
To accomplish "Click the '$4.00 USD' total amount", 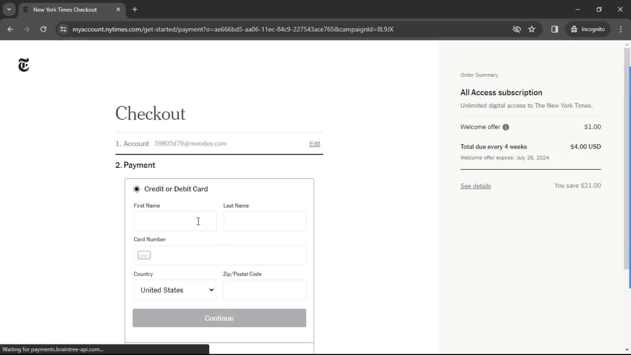I will coord(585,147).
